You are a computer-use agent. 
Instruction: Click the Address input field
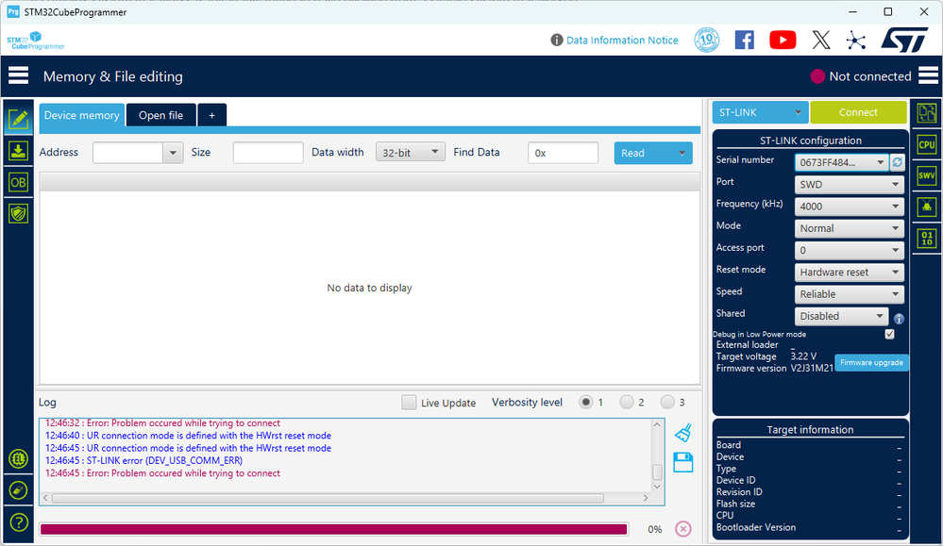click(127, 153)
